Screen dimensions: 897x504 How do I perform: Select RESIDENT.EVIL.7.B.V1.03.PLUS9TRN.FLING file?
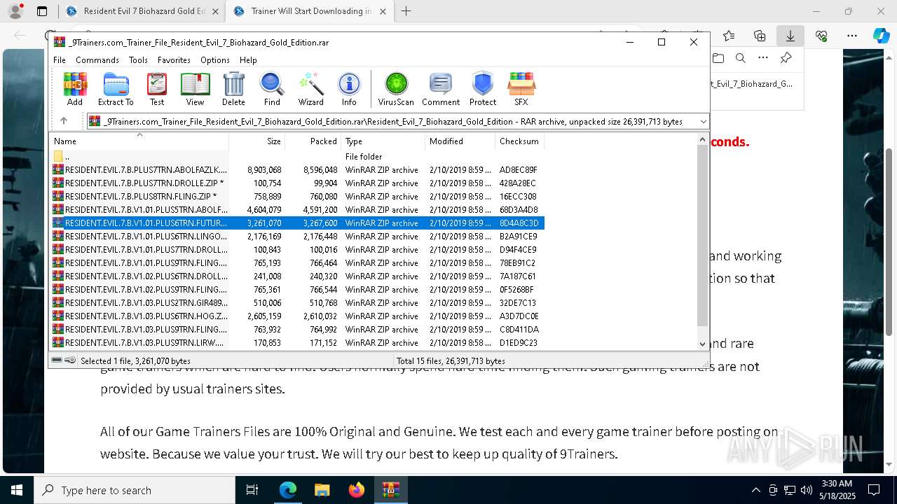(297, 330)
